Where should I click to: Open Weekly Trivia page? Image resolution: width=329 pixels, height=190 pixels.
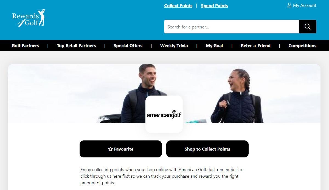click(x=174, y=46)
